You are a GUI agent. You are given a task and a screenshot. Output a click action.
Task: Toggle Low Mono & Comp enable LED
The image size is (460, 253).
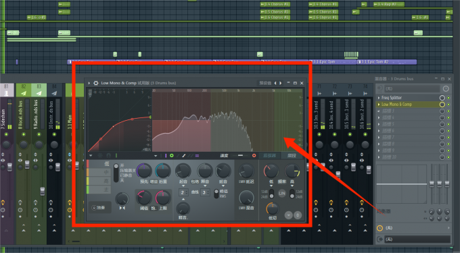pyautogui.click(x=448, y=105)
